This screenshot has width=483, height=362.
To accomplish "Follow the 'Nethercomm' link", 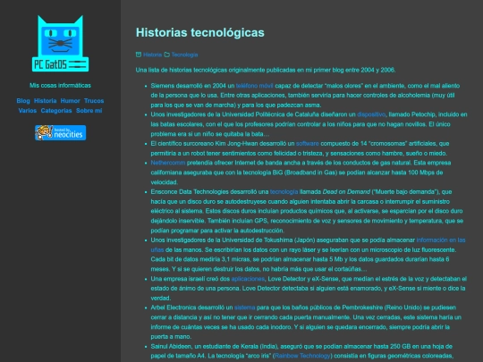I will (x=168, y=163).
